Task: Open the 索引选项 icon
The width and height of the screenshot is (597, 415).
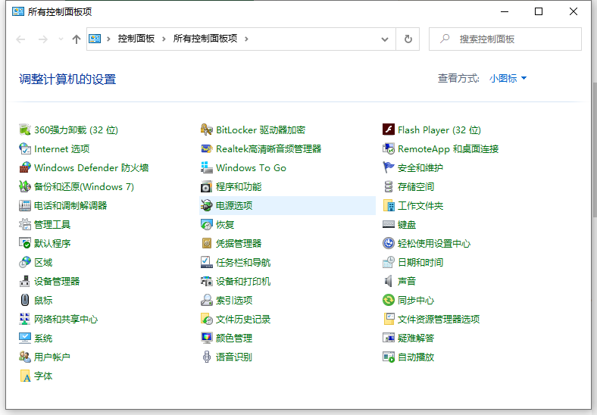Action: click(x=206, y=301)
